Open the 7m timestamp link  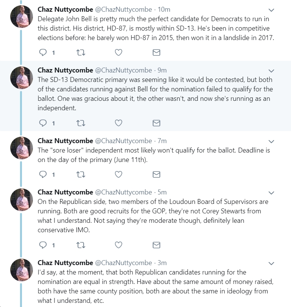coord(162,141)
